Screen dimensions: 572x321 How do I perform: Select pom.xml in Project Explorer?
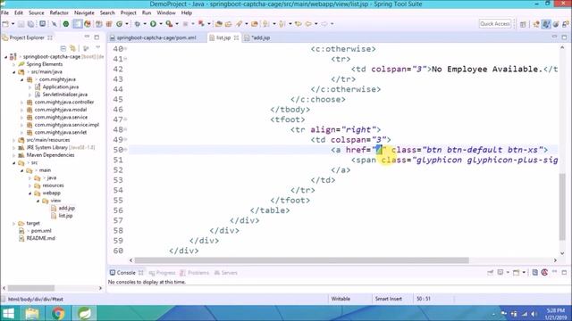(41, 231)
